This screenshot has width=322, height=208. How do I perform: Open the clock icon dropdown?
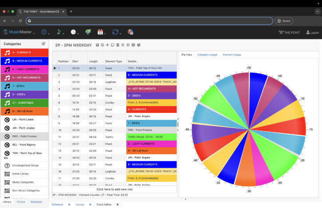pos(75,32)
